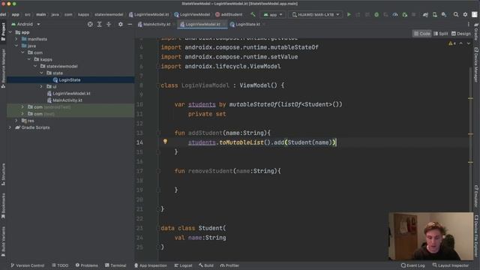The height and width of the screenshot is (270, 480).
Task: Open SDK Manager icon in top toolbar
Action: 444,14
